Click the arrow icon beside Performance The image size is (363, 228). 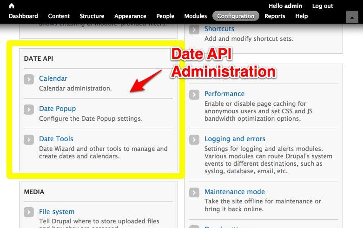(194, 95)
